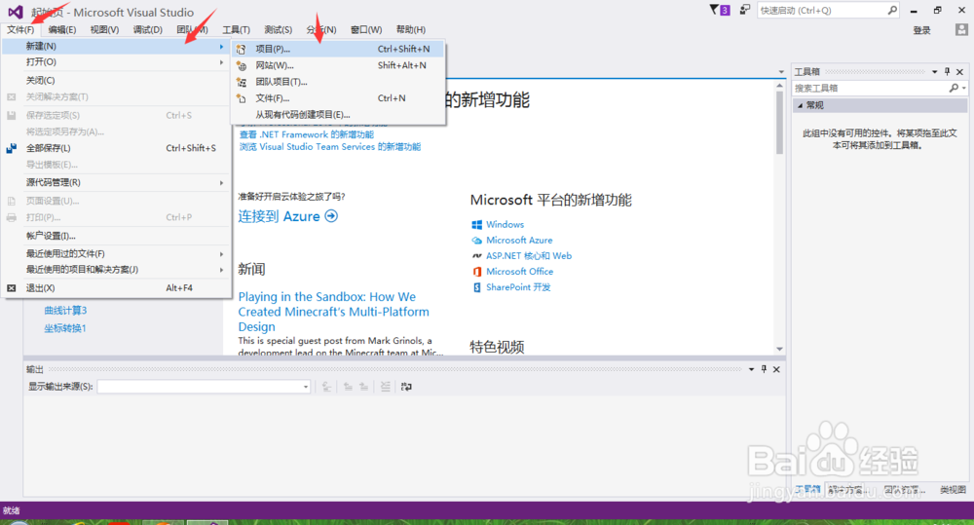Toggle word wrap in Output panel
This screenshot has height=525, width=974.
tap(406, 387)
